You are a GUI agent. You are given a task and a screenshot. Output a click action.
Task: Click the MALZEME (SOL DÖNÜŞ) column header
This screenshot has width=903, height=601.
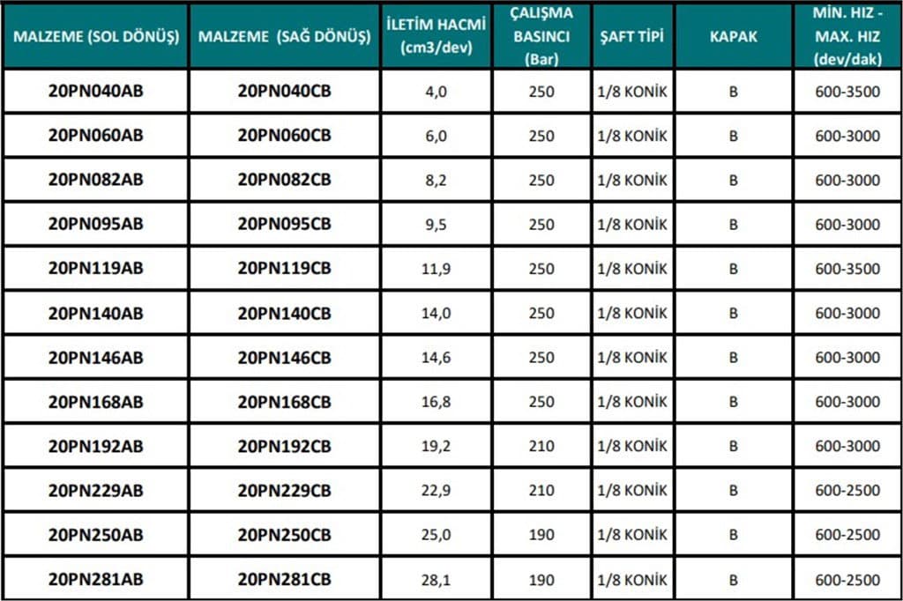[x=97, y=37]
